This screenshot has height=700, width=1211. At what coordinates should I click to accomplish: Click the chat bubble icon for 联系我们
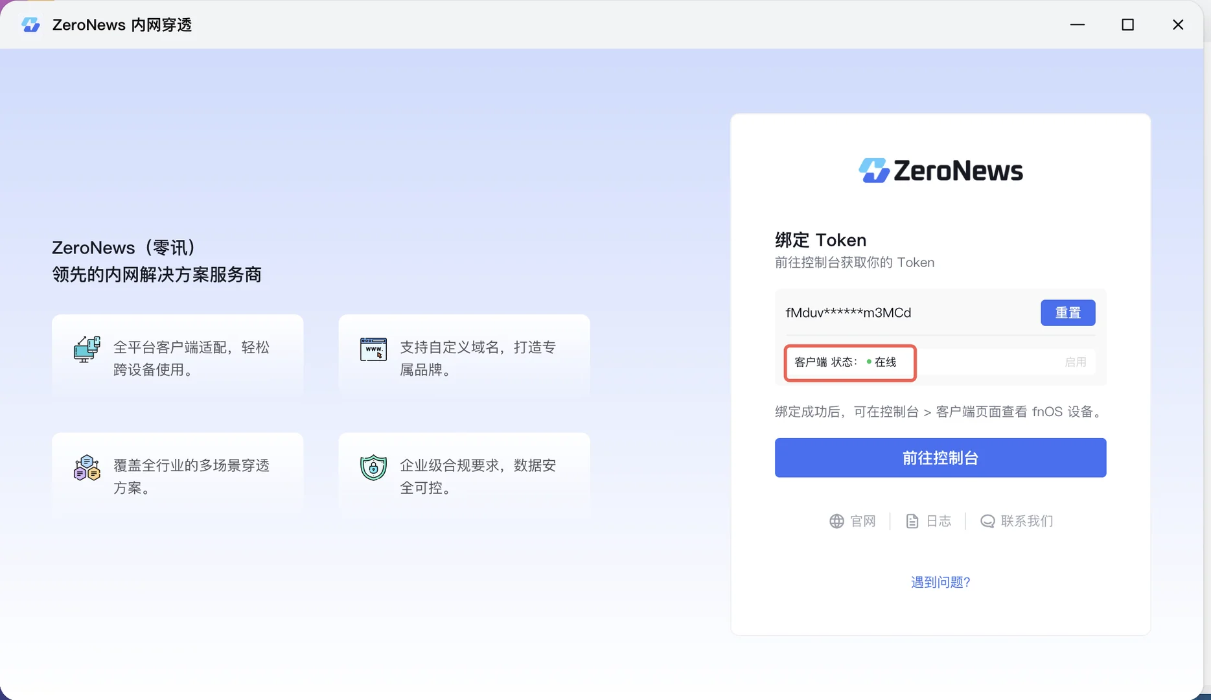[x=987, y=521]
